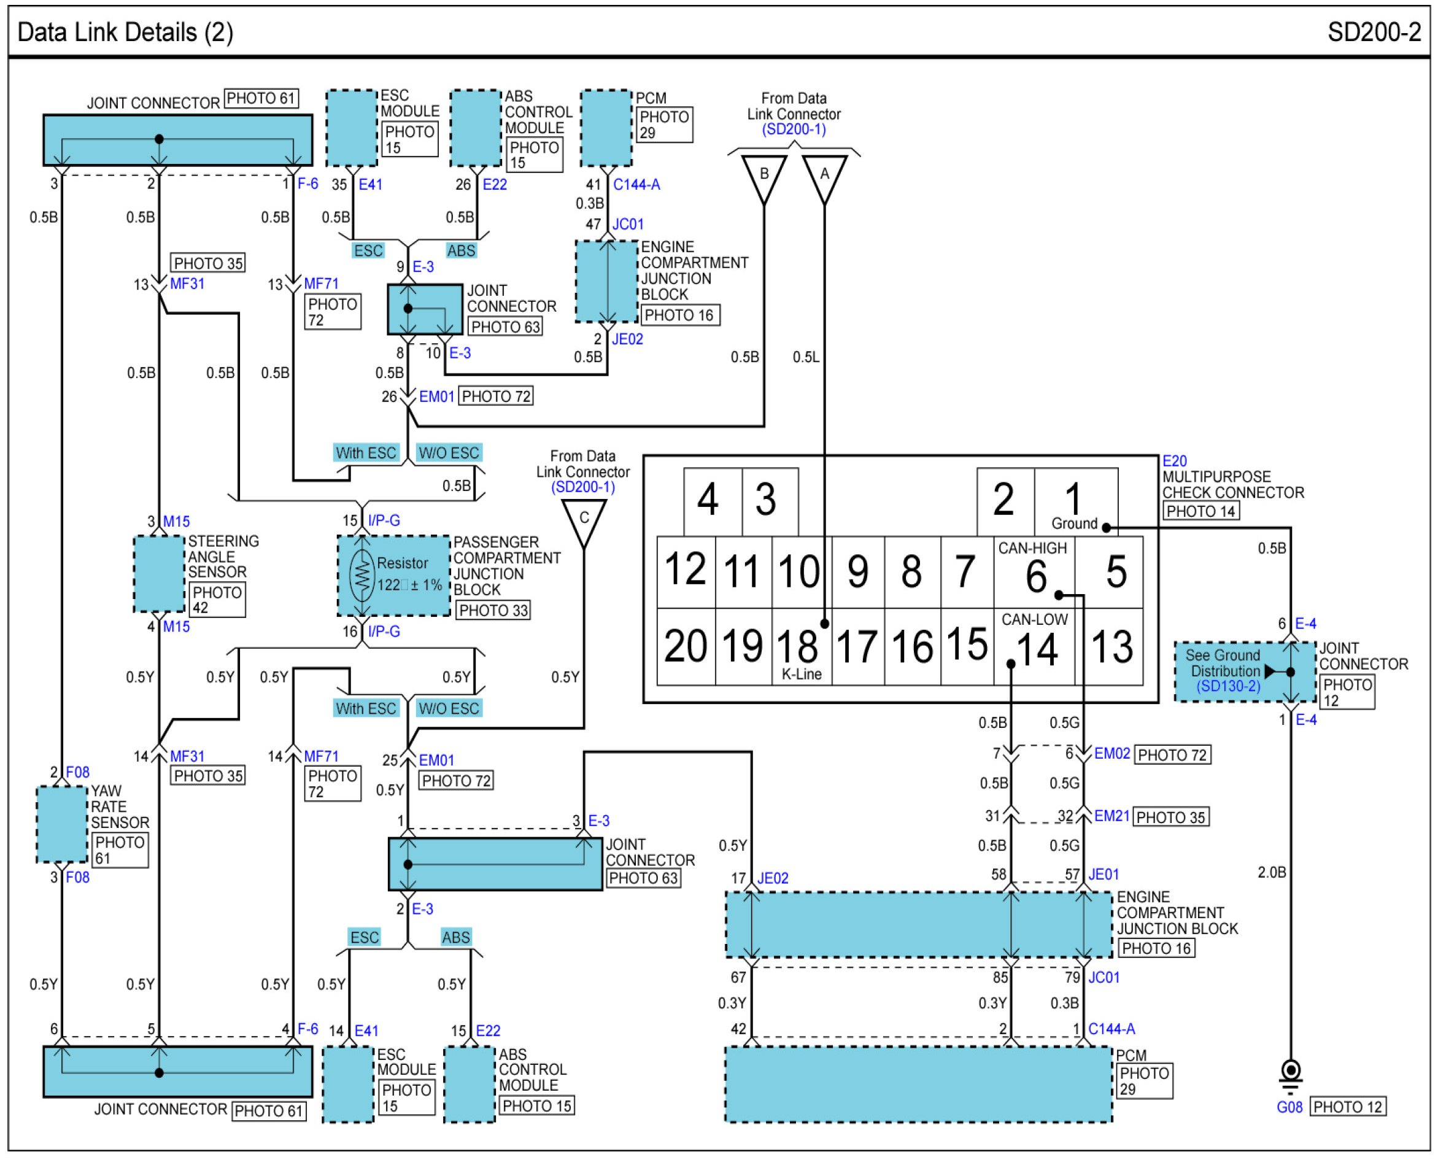Click the Steering Angle Sensor block
The height and width of the screenshot is (1160, 1438).
(159, 574)
